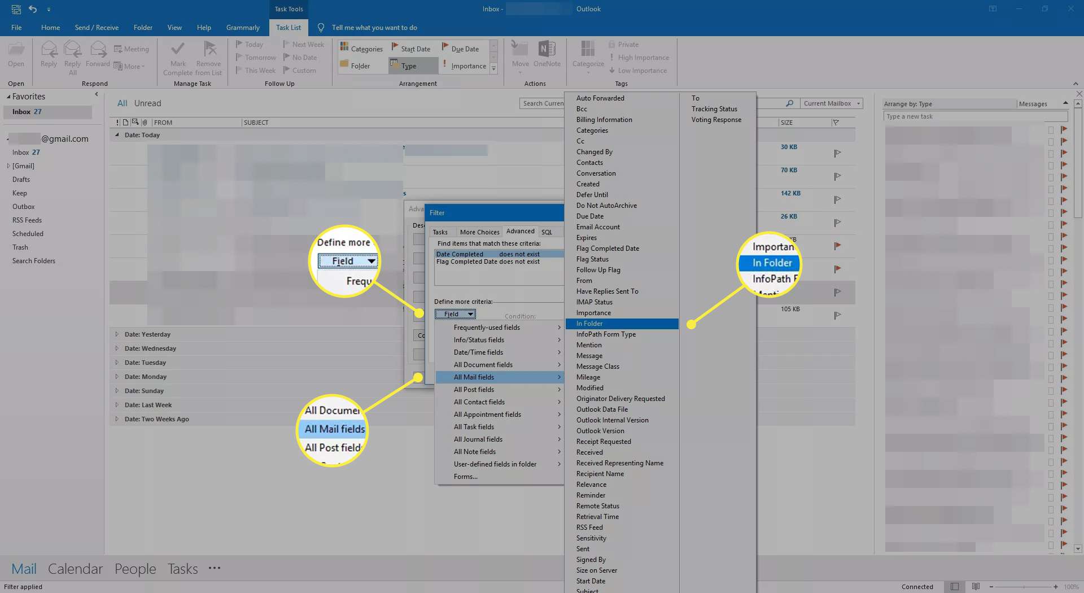Click the zoom slider in status bar
1084x593 pixels.
click(1023, 587)
